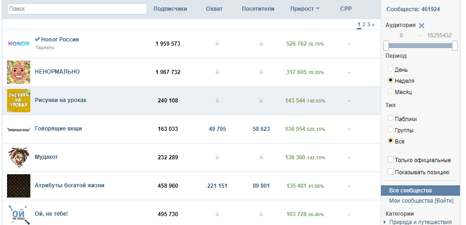Screen dimensions: 466x225
Task: Click the Посетители lock icon for НЕНОРМАЛЬНО
Action: click(x=261, y=72)
